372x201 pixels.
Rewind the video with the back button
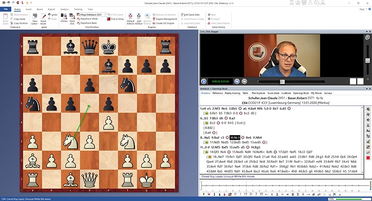(237, 81)
